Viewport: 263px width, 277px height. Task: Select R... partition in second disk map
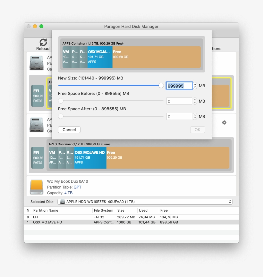pos(70,158)
